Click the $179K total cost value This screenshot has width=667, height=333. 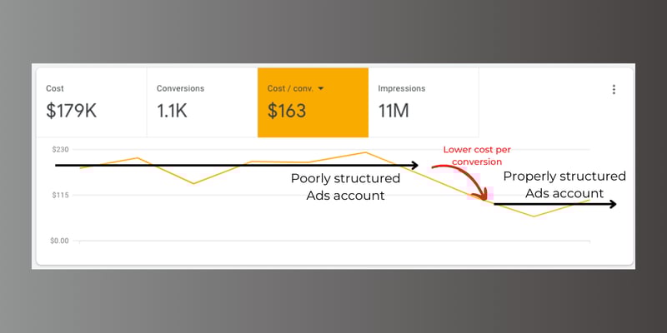click(72, 111)
